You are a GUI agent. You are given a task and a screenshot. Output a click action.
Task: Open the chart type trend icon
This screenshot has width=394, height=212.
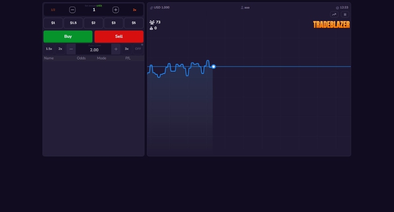pos(334,15)
